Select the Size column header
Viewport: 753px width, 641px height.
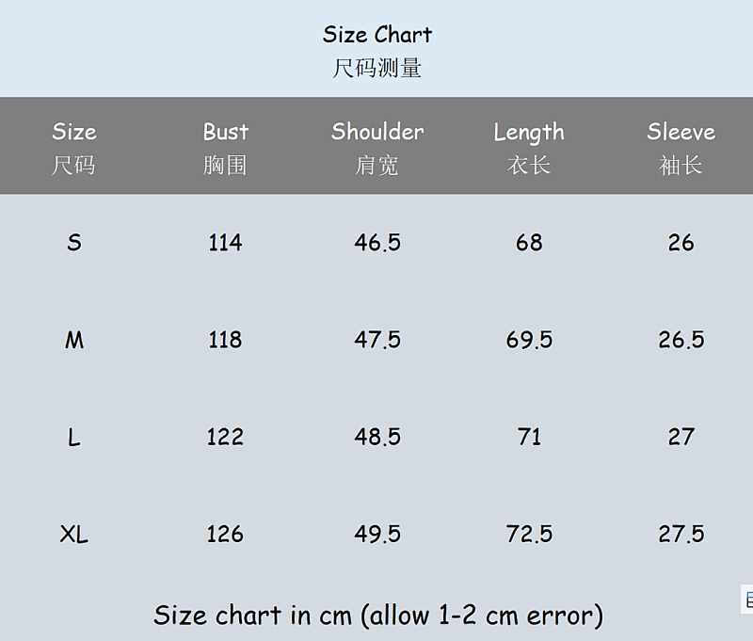click(x=74, y=148)
